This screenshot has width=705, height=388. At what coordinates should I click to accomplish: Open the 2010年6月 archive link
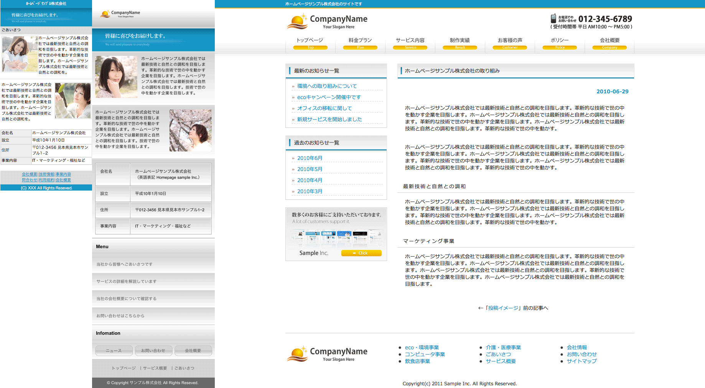click(x=310, y=158)
